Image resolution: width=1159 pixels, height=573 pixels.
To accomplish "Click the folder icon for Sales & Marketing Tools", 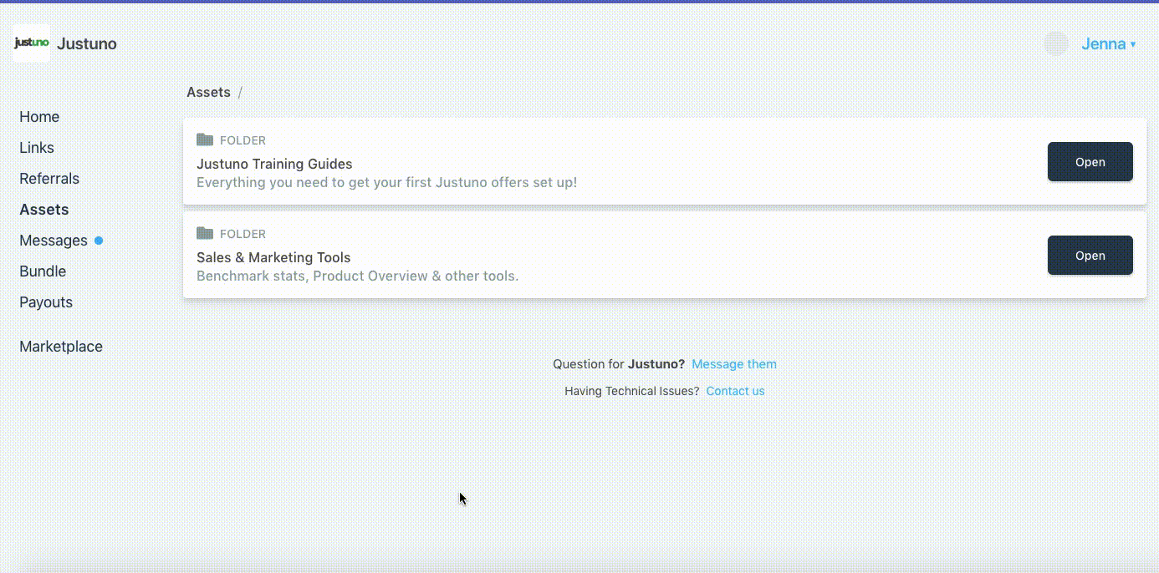I will coord(205,233).
